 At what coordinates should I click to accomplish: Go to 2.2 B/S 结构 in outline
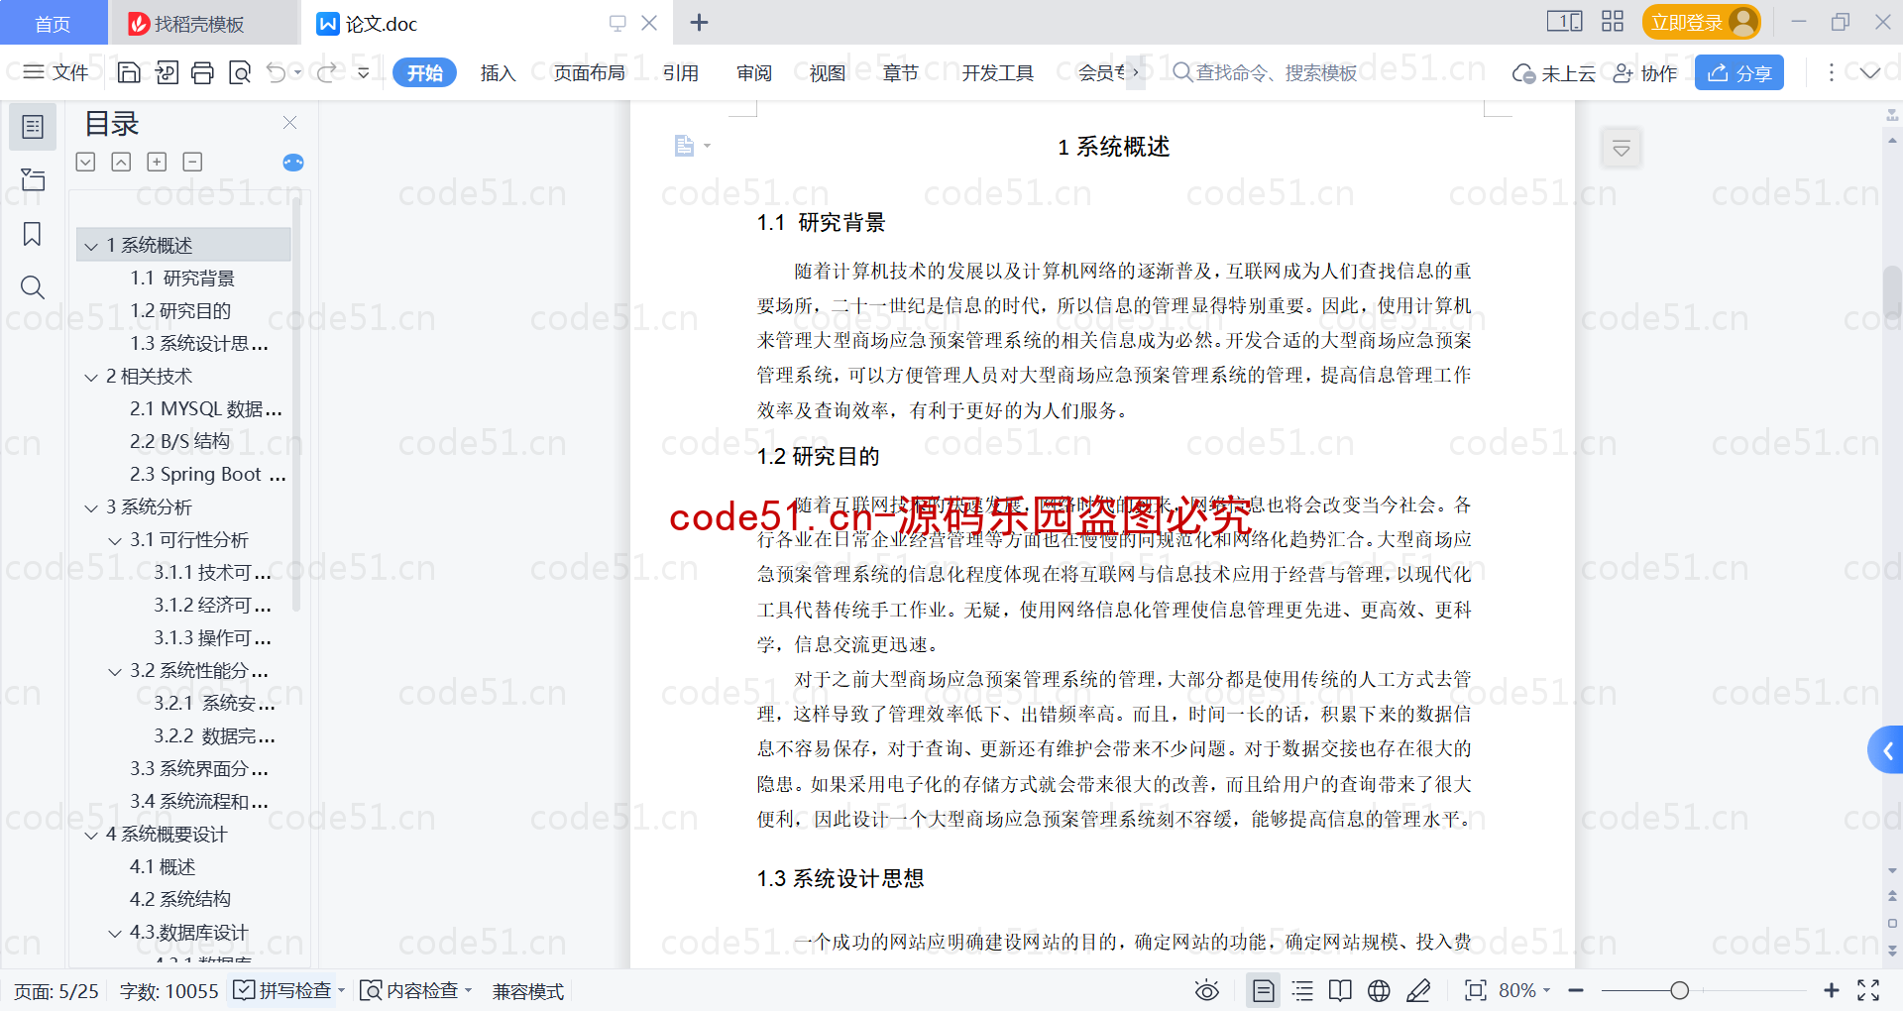pos(179,442)
